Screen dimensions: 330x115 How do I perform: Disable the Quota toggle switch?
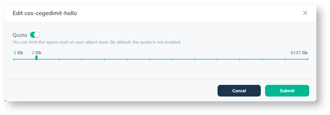tap(35, 35)
